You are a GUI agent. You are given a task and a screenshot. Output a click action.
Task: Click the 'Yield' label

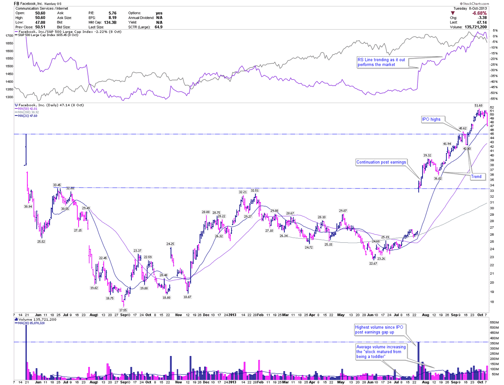pyautogui.click(x=133, y=22)
